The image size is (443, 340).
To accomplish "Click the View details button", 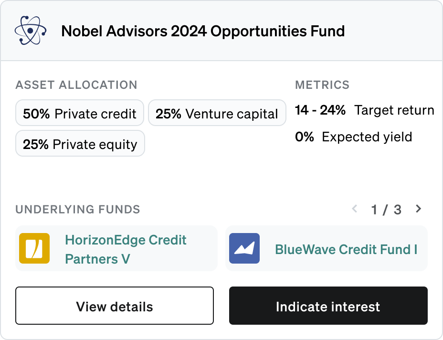I will coord(115,306).
